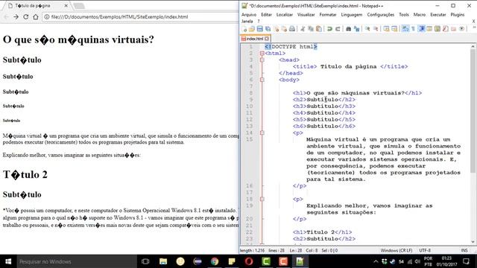Click the Save All toolbar icon
The image size is (477, 268).
click(268, 29)
